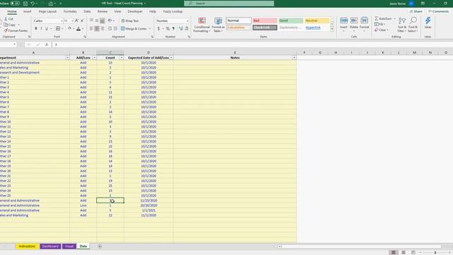Open the Count column filter dropdown
This screenshot has width=453, height=255.
[x=121, y=58]
